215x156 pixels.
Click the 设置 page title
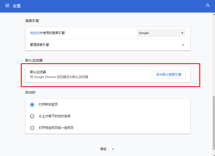[x=17, y=6]
